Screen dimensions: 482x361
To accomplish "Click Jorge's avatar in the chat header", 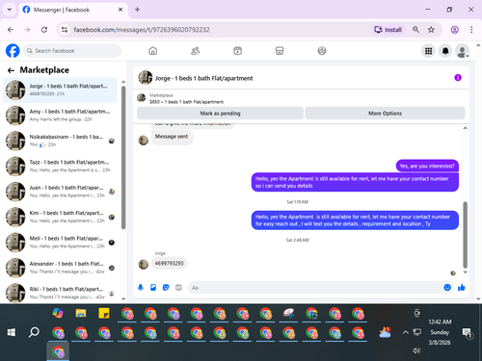I will (x=146, y=78).
